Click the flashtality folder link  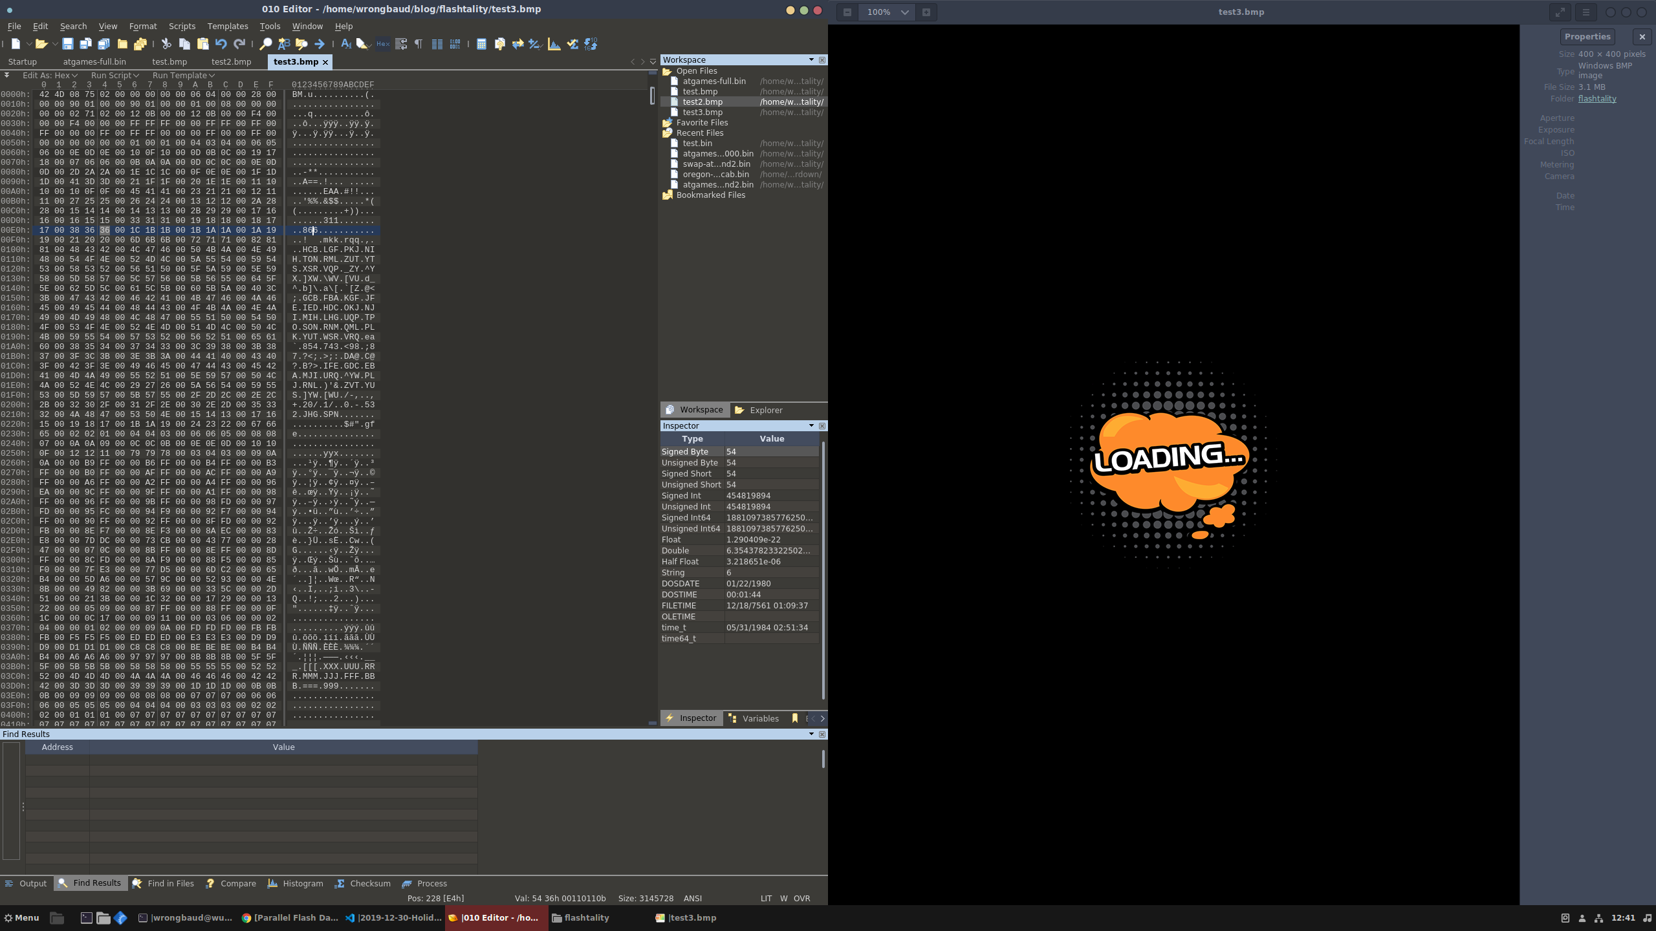1596,99
